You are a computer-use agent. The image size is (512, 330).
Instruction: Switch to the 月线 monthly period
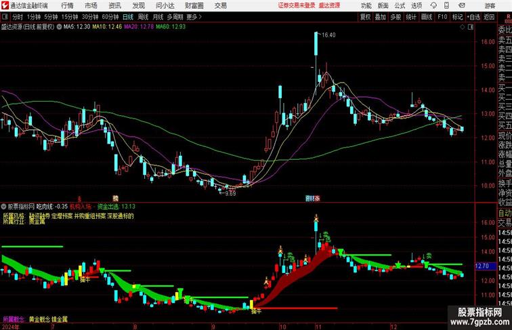(x=158, y=17)
